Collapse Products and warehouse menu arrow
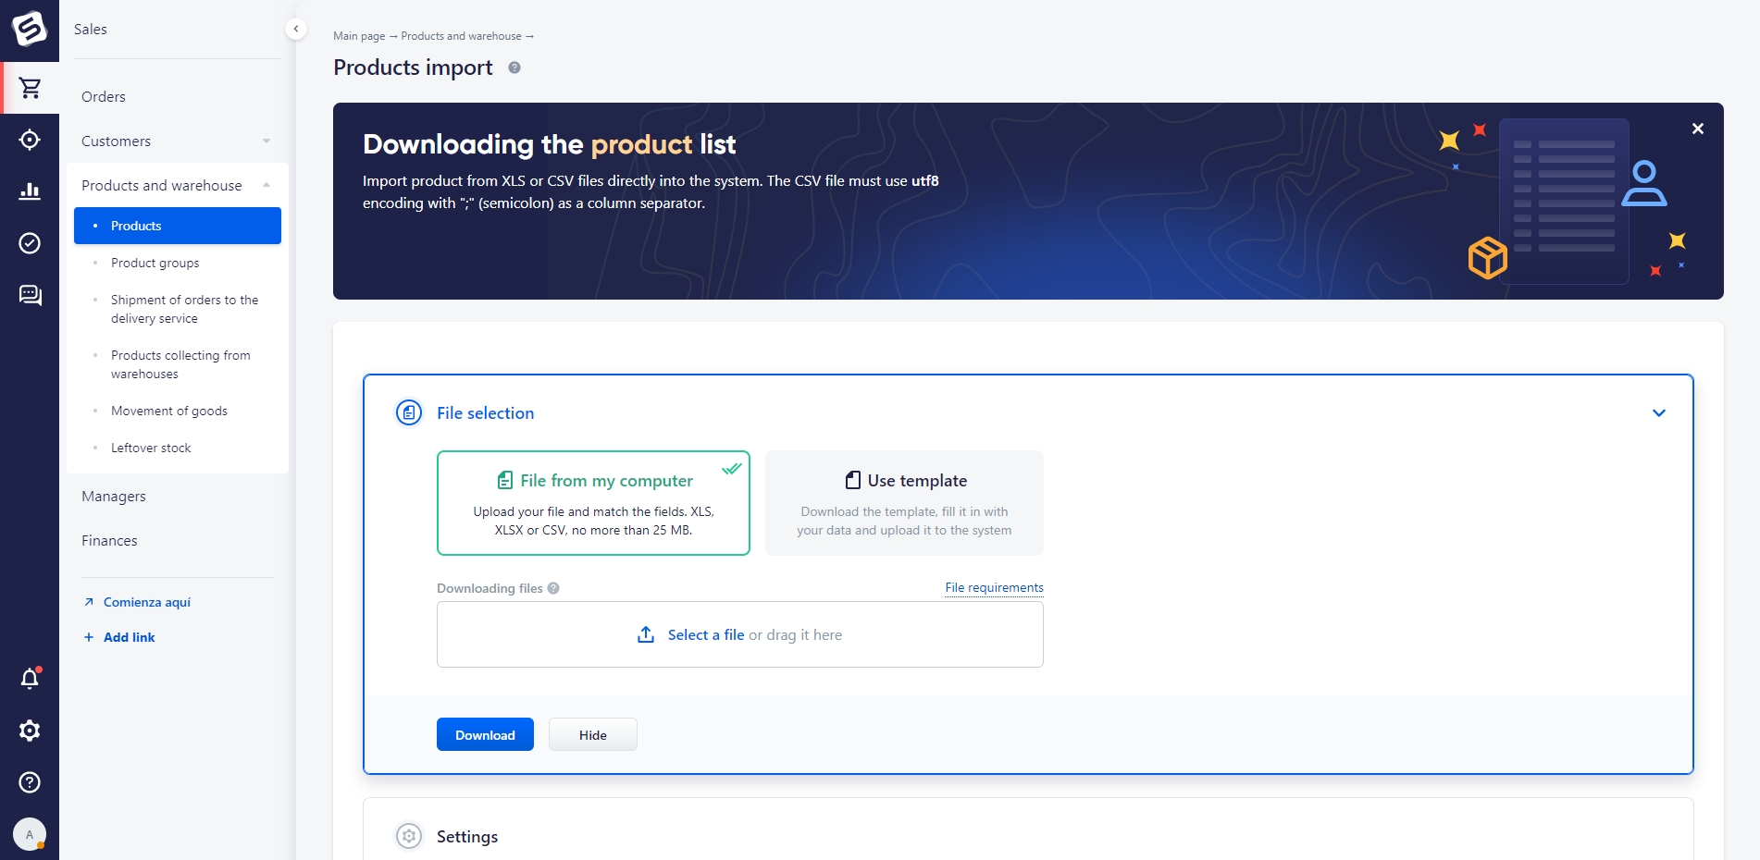1760x860 pixels. tap(266, 185)
